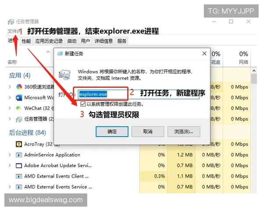Click the Task Manager title bar icon
This screenshot has height=211, width=263.
click(x=11, y=22)
